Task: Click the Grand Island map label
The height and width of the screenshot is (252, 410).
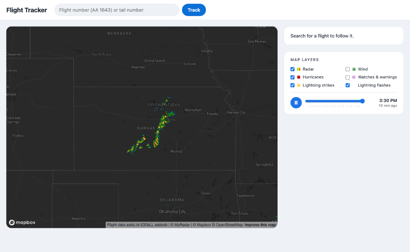Action: click(x=155, y=61)
